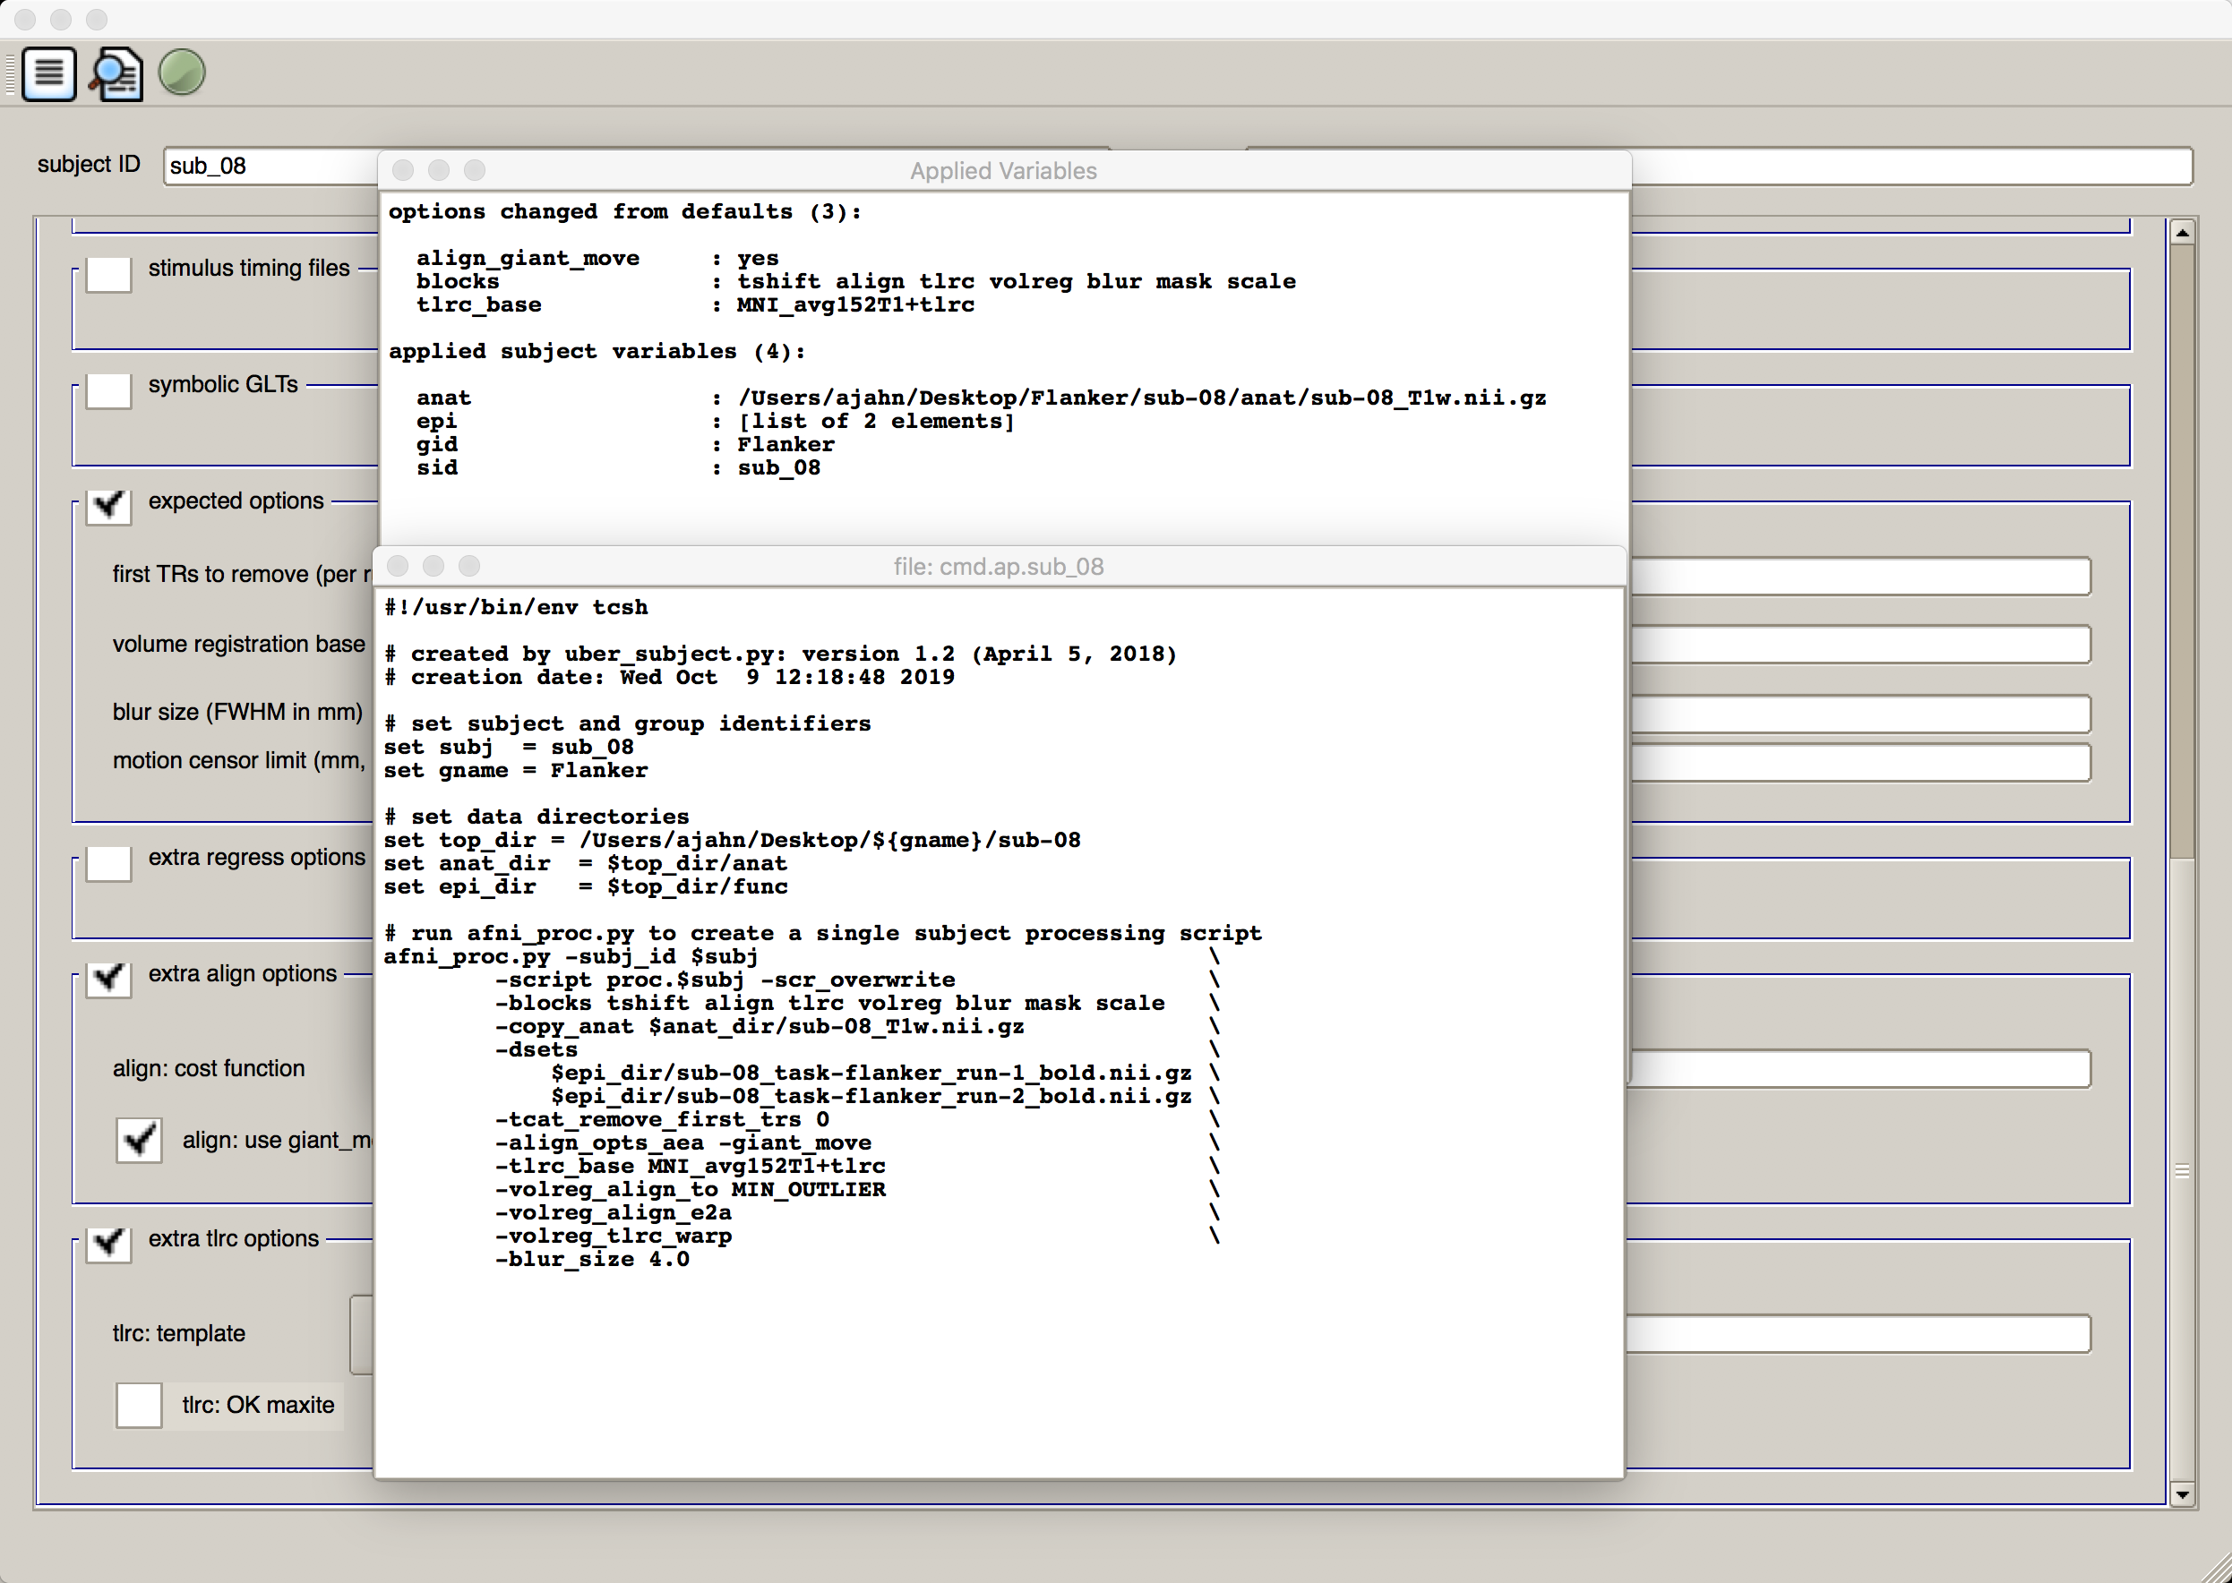Click the 'gid : Flanker' line
Viewport: 2232px width, 1583px height.
625,444
